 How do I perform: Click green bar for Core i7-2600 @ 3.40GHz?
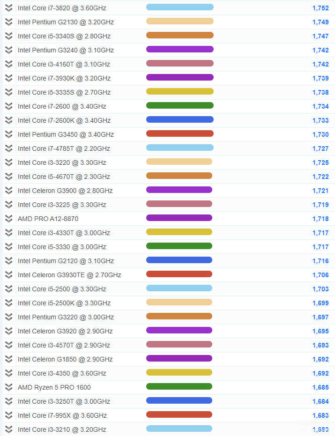click(180, 105)
